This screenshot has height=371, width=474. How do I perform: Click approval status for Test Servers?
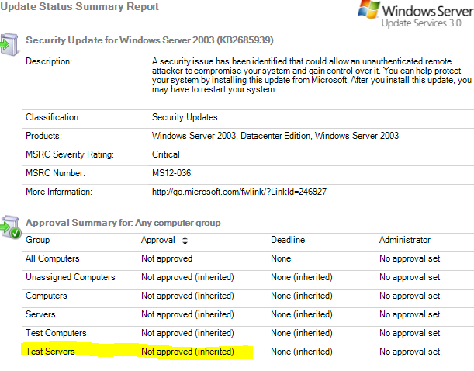click(x=188, y=352)
